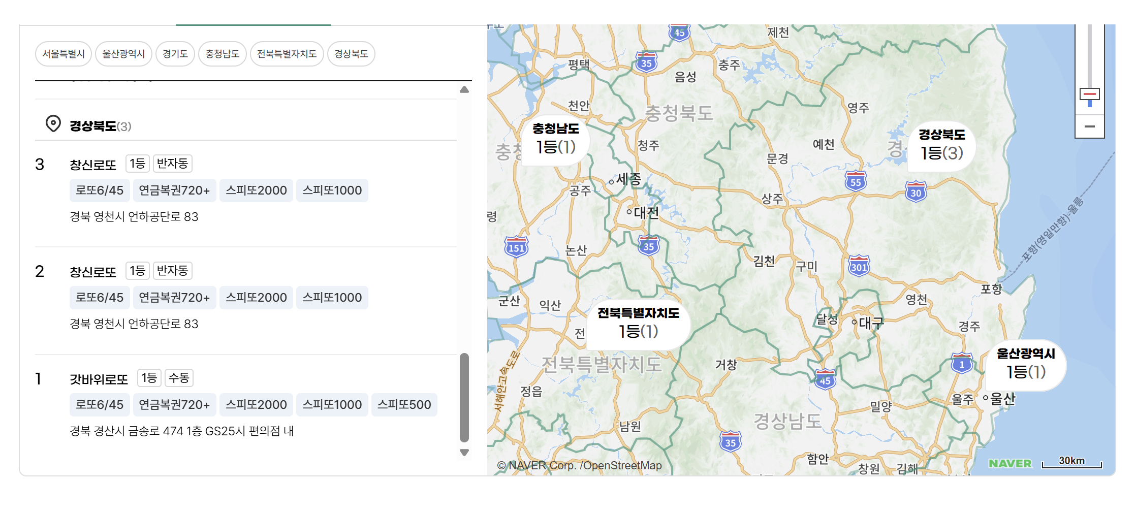Click the 1등 tag in entry 1
Viewport: 1136px width, 513px height.
149,378
